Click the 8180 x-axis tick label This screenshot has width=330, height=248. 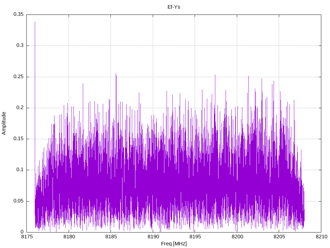pyautogui.click(x=69, y=237)
